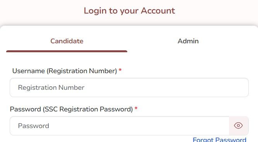Screen dimensions: 258x142
Task: Toggle password visibility with the eye icon
Action: pos(238,125)
